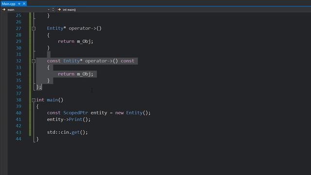Click the first 'const' keyword on line 32
The width and height of the screenshot is (311, 175).
coord(54,61)
